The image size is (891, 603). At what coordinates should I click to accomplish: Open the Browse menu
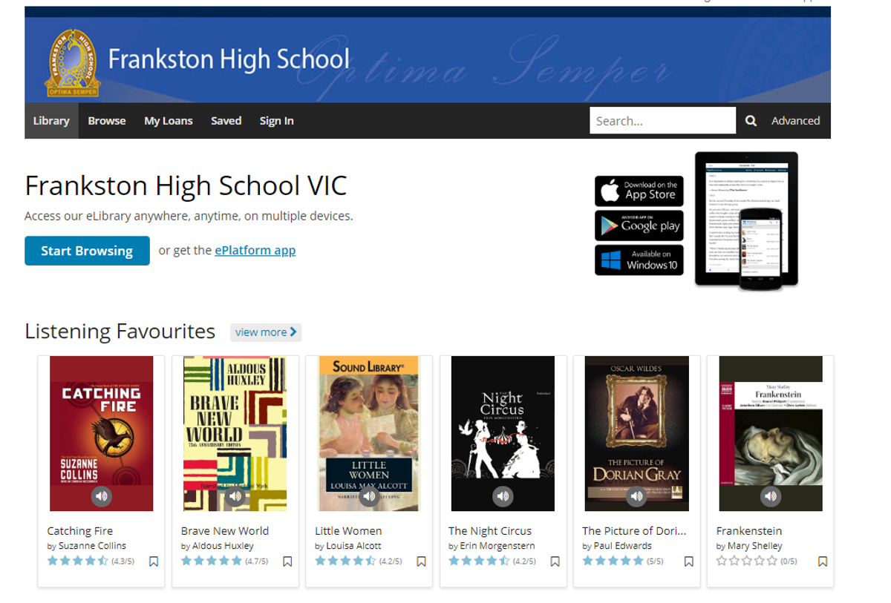[107, 121]
